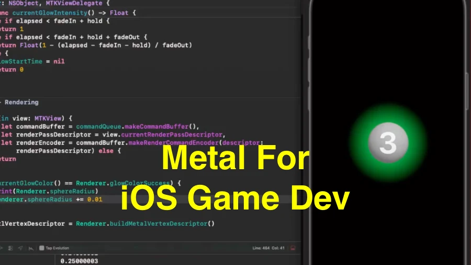Click the 0.25000003 console output

(x=80, y=261)
